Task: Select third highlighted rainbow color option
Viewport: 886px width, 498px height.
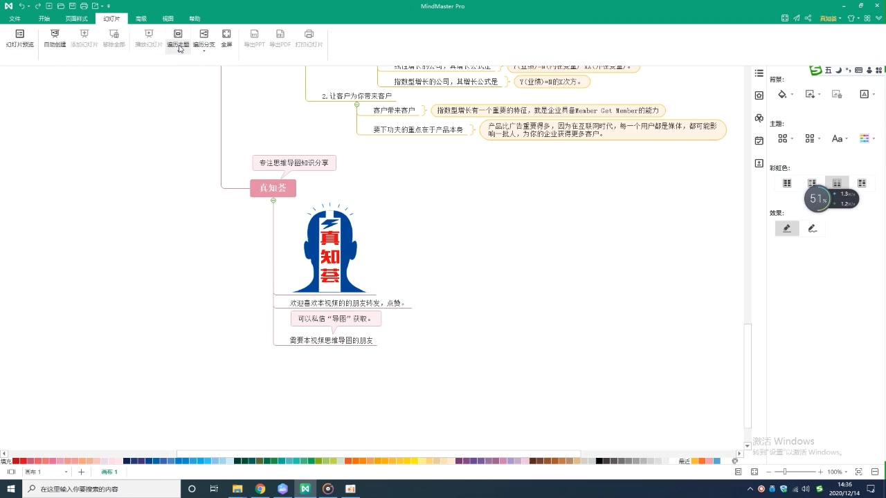Action: tap(837, 183)
